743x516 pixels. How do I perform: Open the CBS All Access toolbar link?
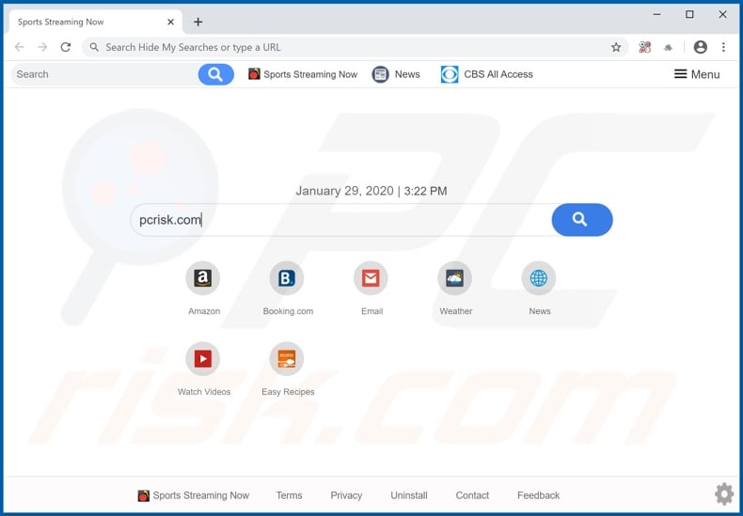(x=486, y=74)
